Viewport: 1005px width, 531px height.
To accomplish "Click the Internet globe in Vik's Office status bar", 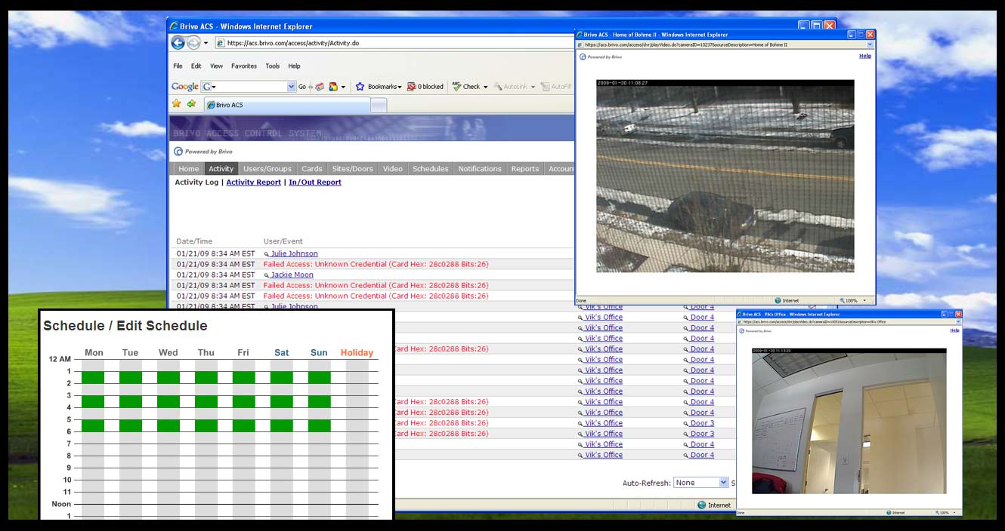I will pyautogui.click(x=889, y=512).
